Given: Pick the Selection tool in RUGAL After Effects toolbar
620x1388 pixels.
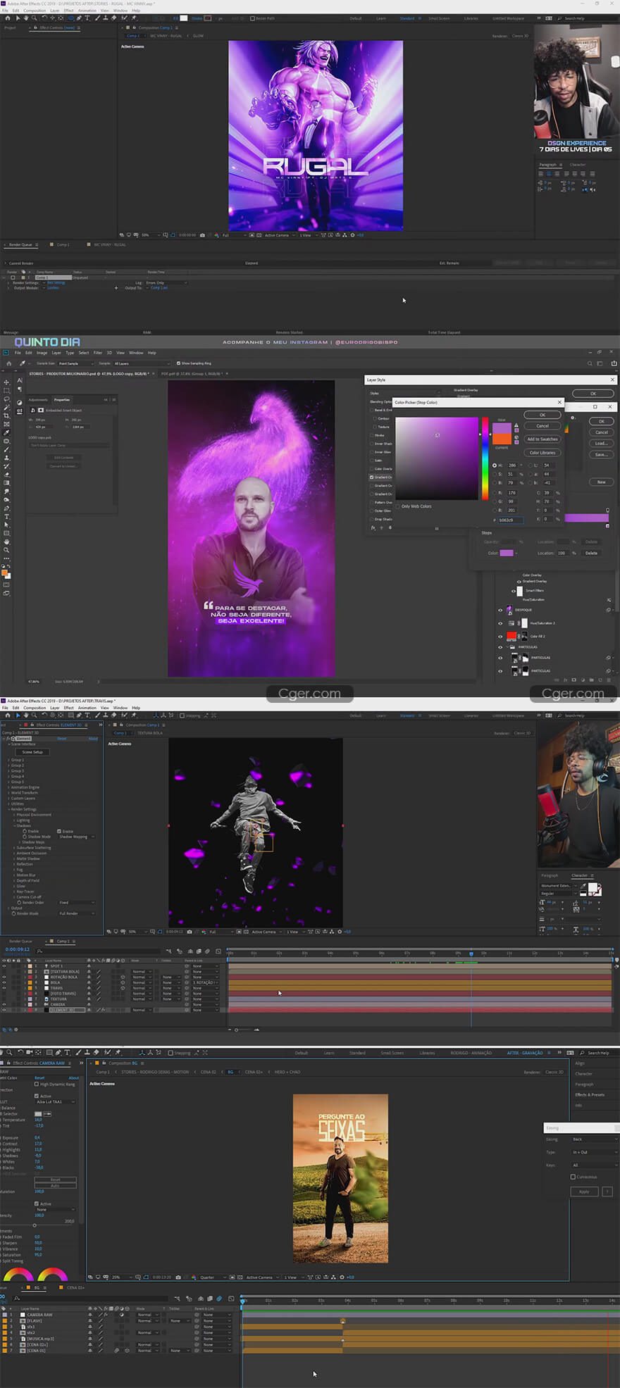Looking at the screenshot, I should tap(17, 18).
